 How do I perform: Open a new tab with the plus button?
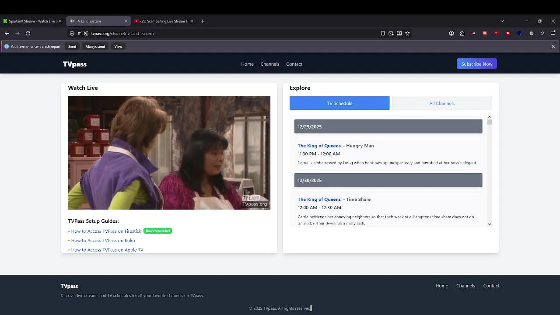click(203, 21)
